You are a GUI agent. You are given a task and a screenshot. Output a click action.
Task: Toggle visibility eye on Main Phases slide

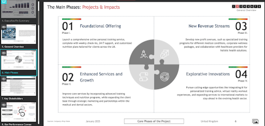[4, 53]
